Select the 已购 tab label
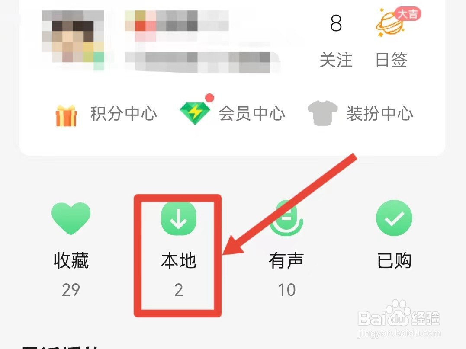The height and width of the screenshot is (349, 466). tap(394, 260)
